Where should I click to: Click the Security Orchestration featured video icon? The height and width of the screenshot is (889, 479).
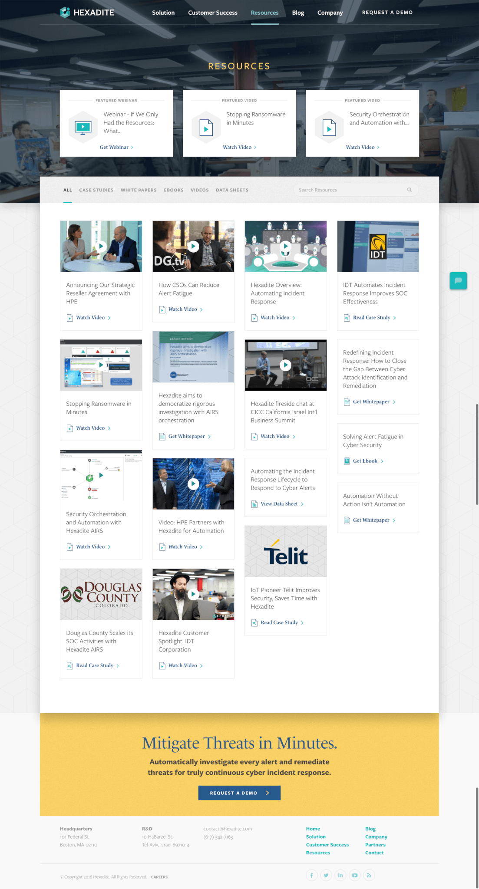click(329, 127)
